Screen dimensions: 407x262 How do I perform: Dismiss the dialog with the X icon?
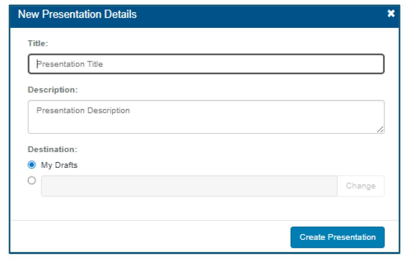pos(391,14)
